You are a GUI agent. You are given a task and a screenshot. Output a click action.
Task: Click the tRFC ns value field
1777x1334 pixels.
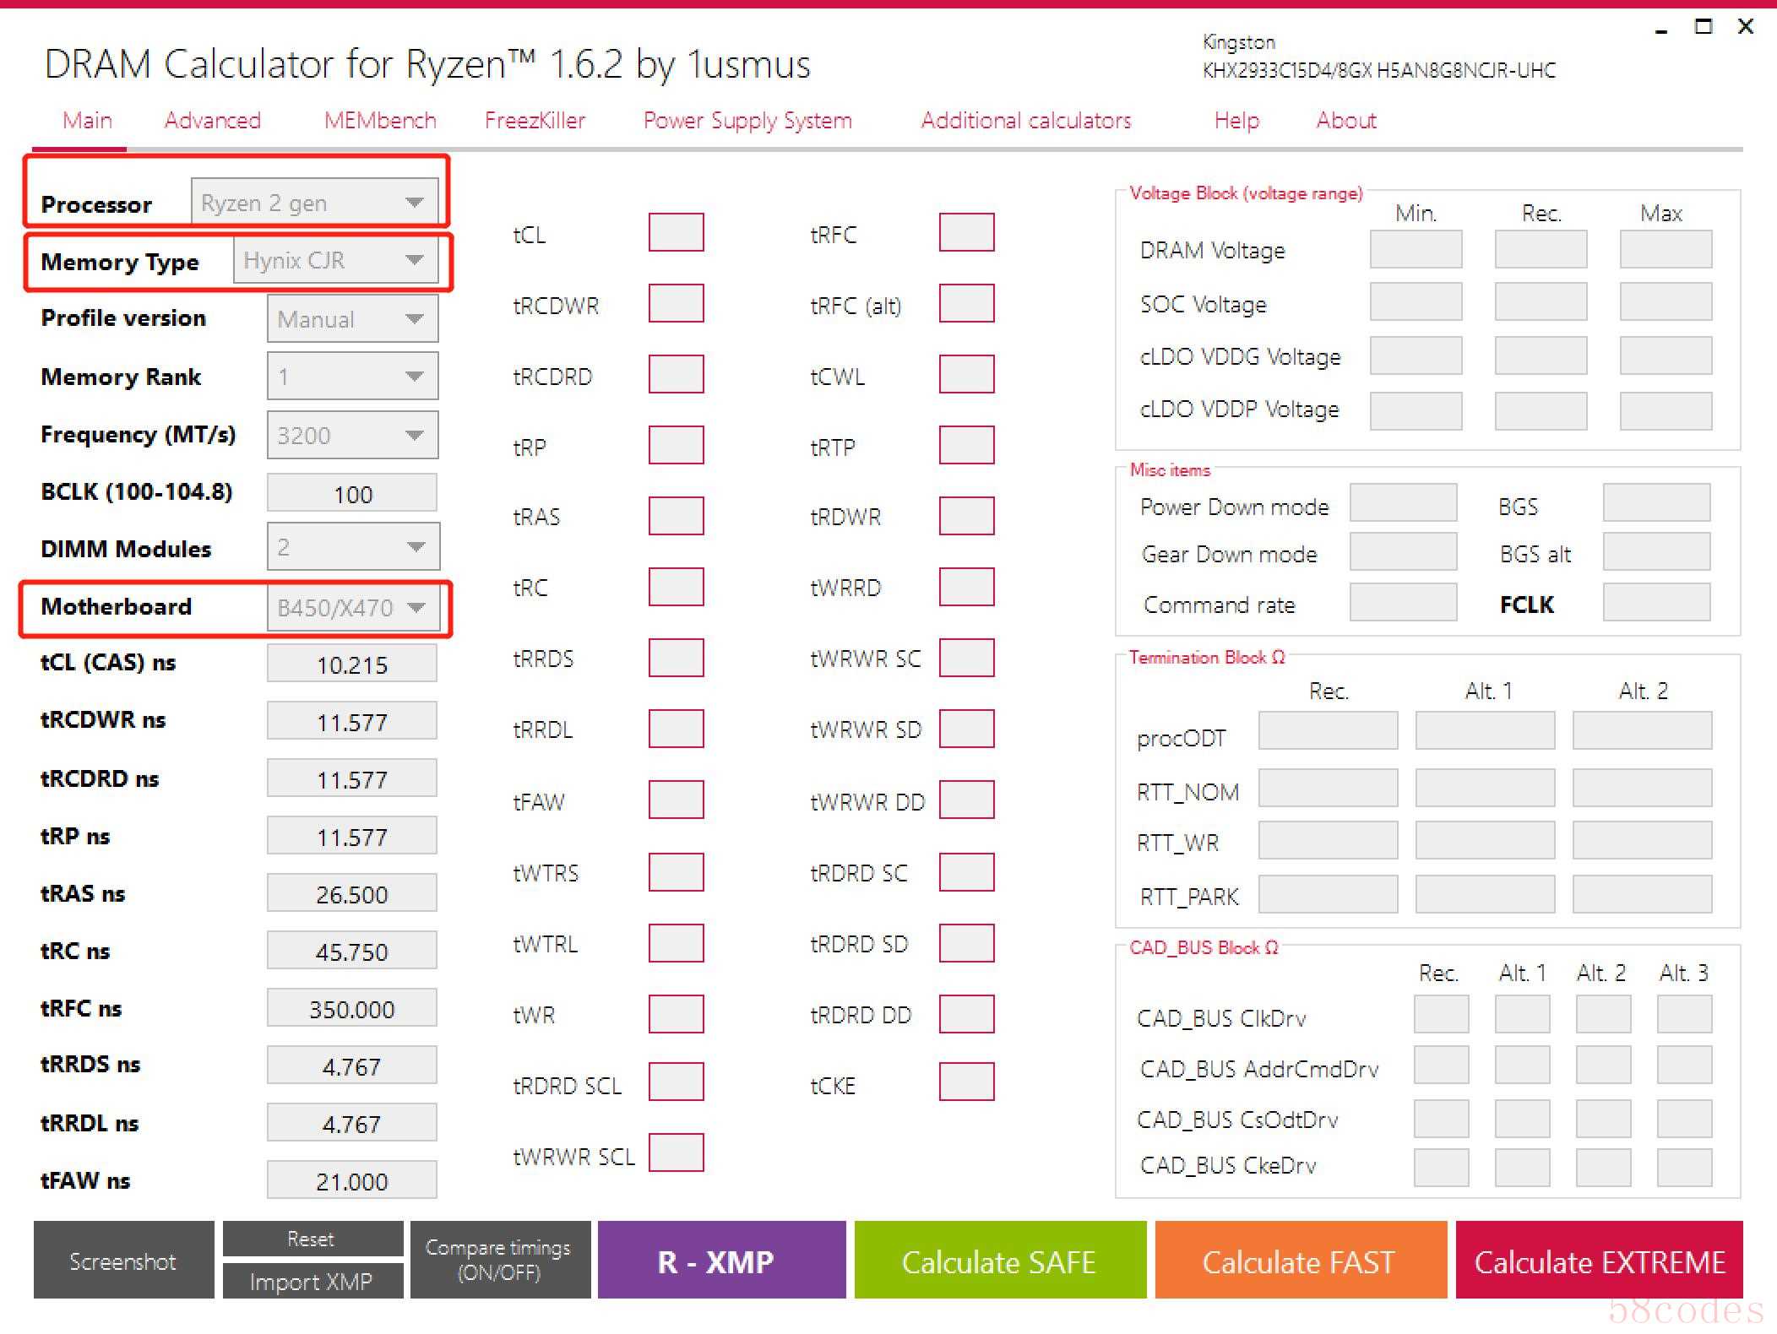[x=352, y=1008]
